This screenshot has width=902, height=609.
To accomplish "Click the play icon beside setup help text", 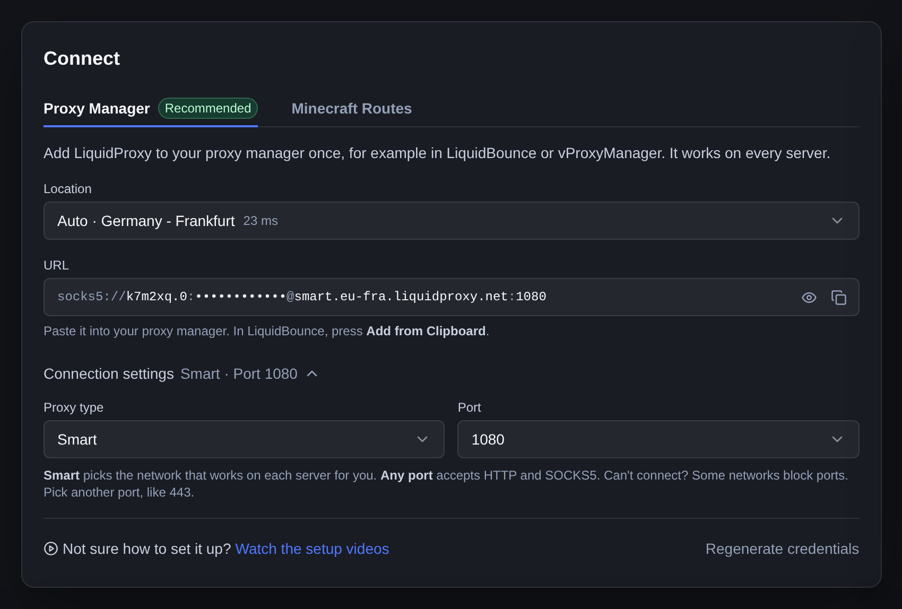I will tap(51, 549).
